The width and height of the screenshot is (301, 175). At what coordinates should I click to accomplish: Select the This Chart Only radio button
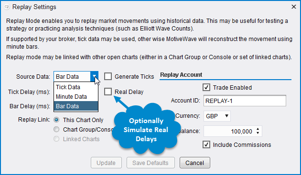pos(56,120)
